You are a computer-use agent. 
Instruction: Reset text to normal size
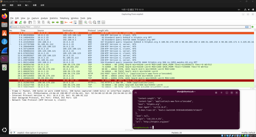(x=94, y=22)
